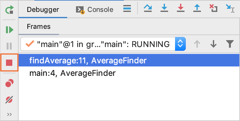
Task: Pause the program execution
Action: tap(9, 46)
